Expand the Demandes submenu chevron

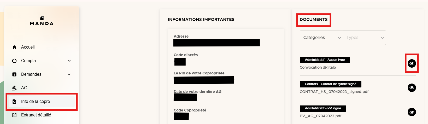tap(69, 74)
